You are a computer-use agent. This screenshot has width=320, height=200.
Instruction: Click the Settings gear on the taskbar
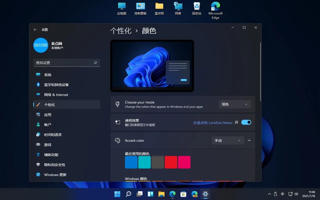pyautogui.click(x=205, y=194)
